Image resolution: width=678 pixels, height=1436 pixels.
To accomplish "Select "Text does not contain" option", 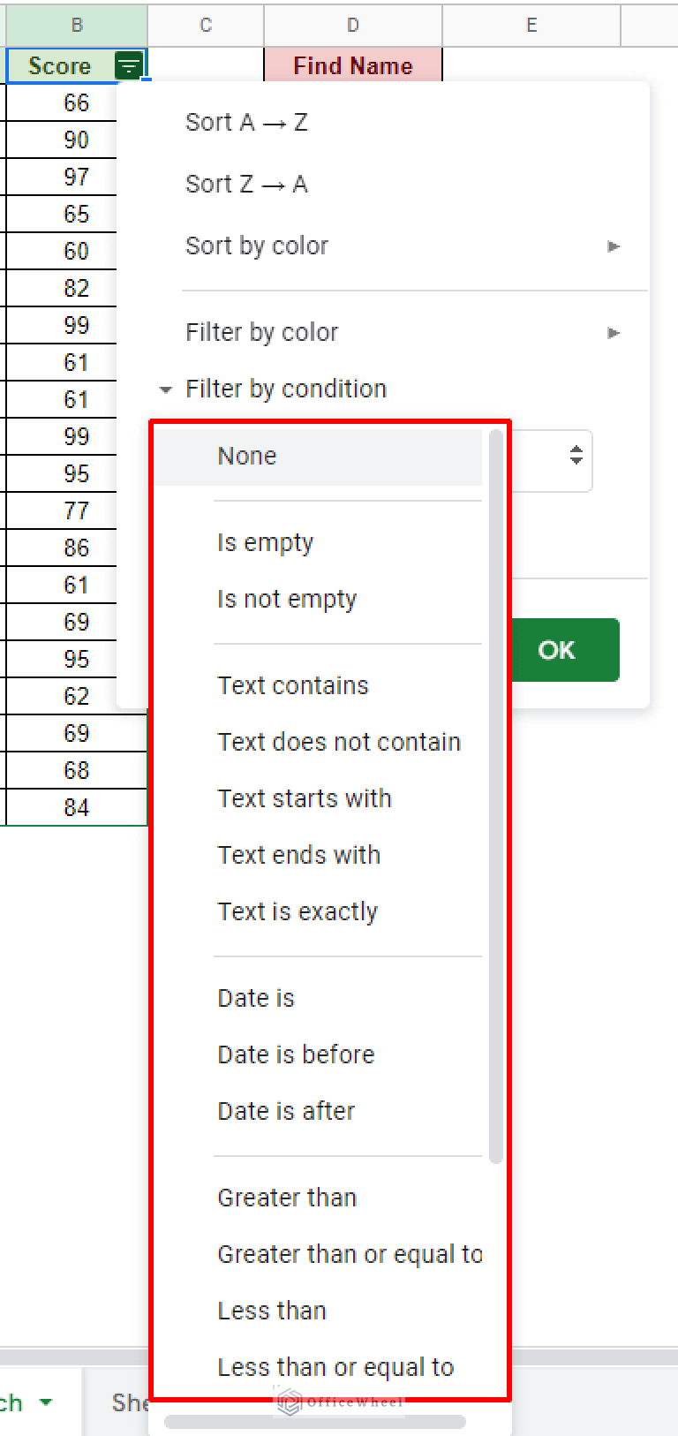I will click(339, 742).
